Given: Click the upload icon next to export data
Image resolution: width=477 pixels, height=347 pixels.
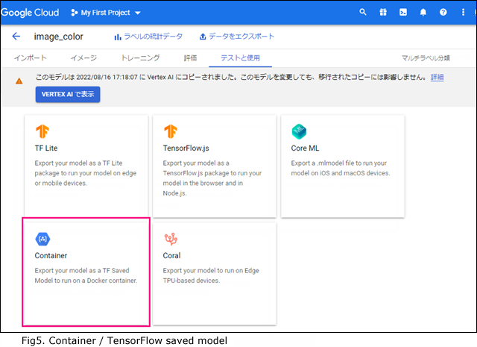Looking at the screenshot, I should pos(203,37).
